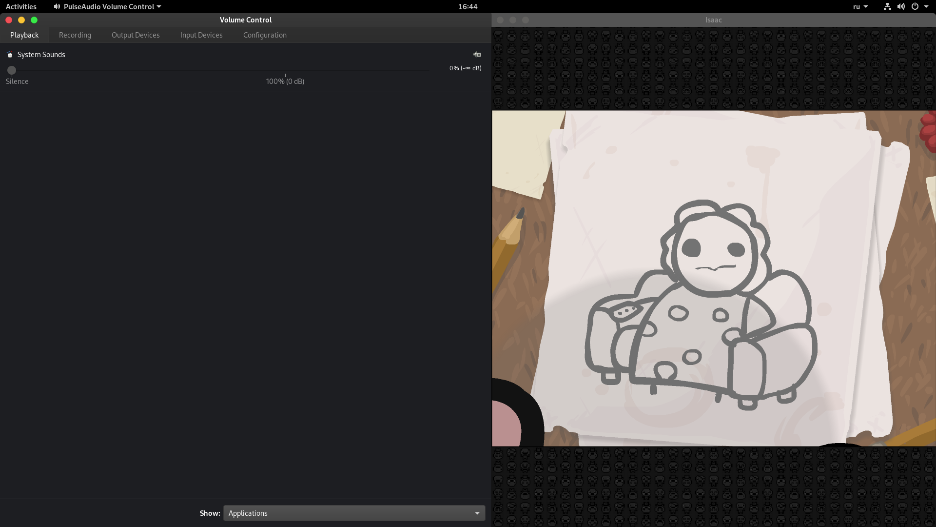
Task: Expand the system menu arrow
Action: pyautogui.click(x=926, y=7)
